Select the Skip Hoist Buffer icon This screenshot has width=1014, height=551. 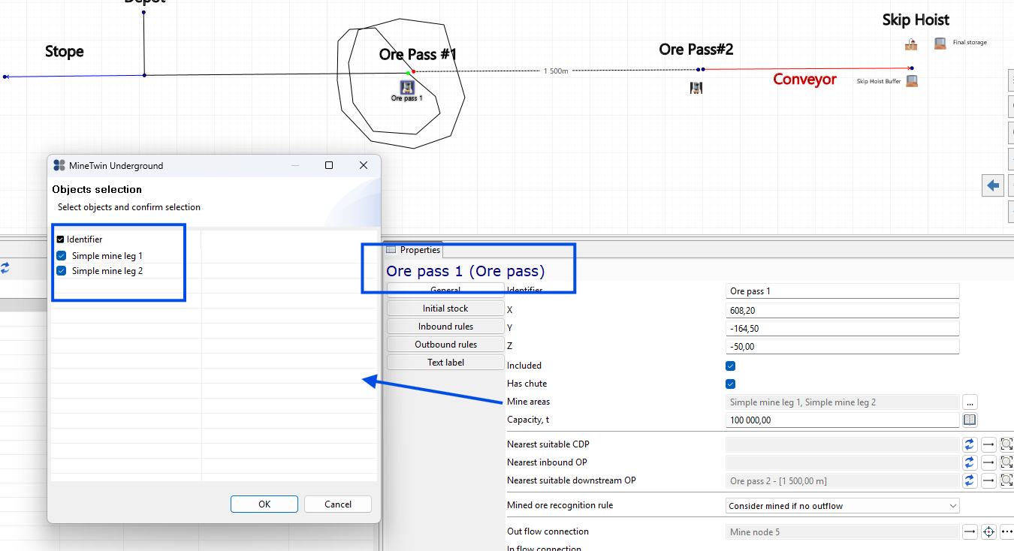[912, 80]
